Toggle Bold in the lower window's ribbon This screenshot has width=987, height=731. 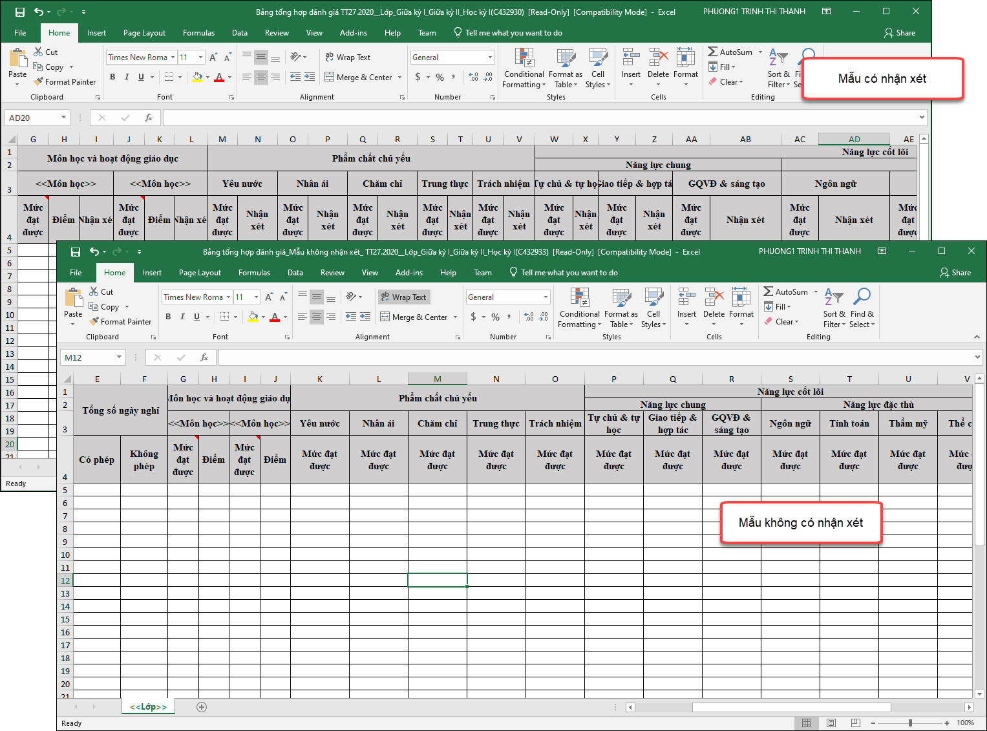[x=168, y=317]
